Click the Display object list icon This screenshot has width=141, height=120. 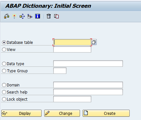click(x=30, y=16)
